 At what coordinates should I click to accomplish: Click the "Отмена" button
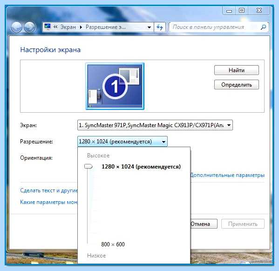point(204,224)
